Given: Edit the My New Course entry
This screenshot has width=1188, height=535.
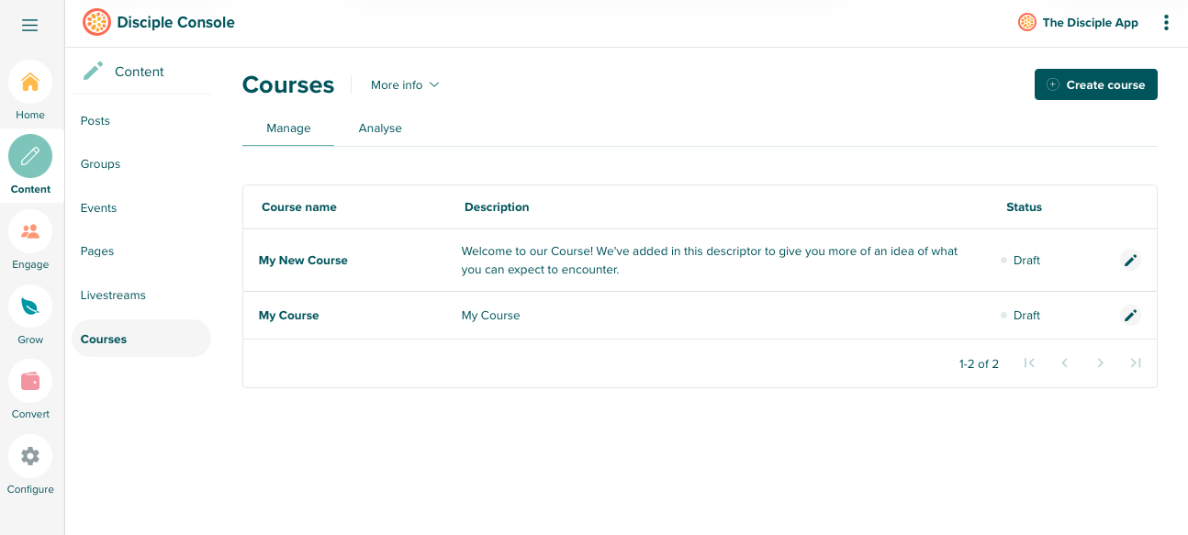Looking at the screenshot, I should (1130, 260).
